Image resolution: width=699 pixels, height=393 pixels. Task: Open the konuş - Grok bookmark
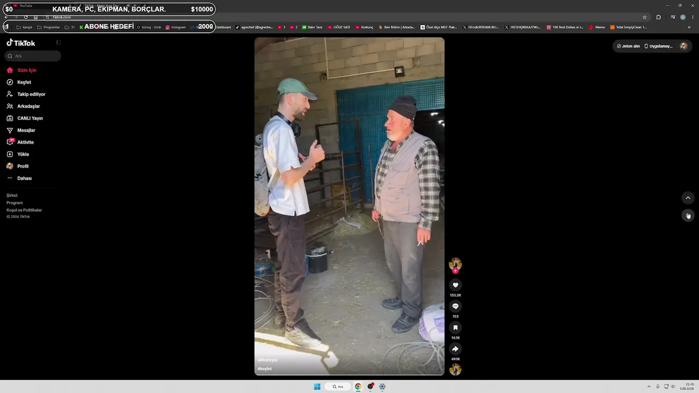pos(149,27)
